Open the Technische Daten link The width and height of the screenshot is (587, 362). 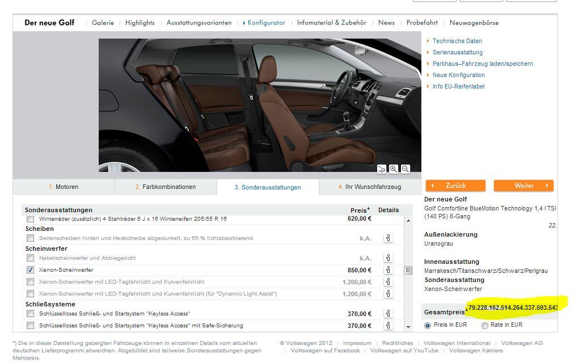(x=457, y=41)
